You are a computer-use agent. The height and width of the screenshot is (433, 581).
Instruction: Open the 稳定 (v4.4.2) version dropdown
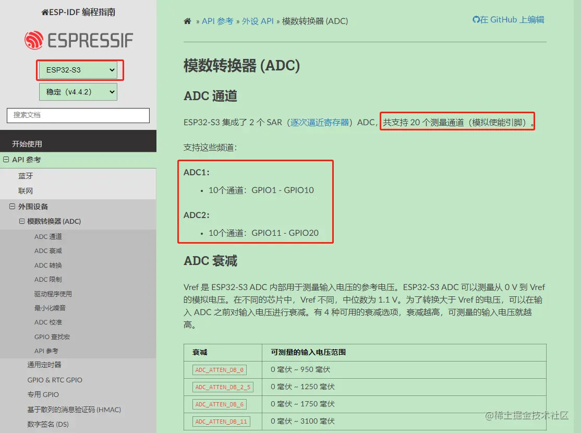[x=78, y=91]
